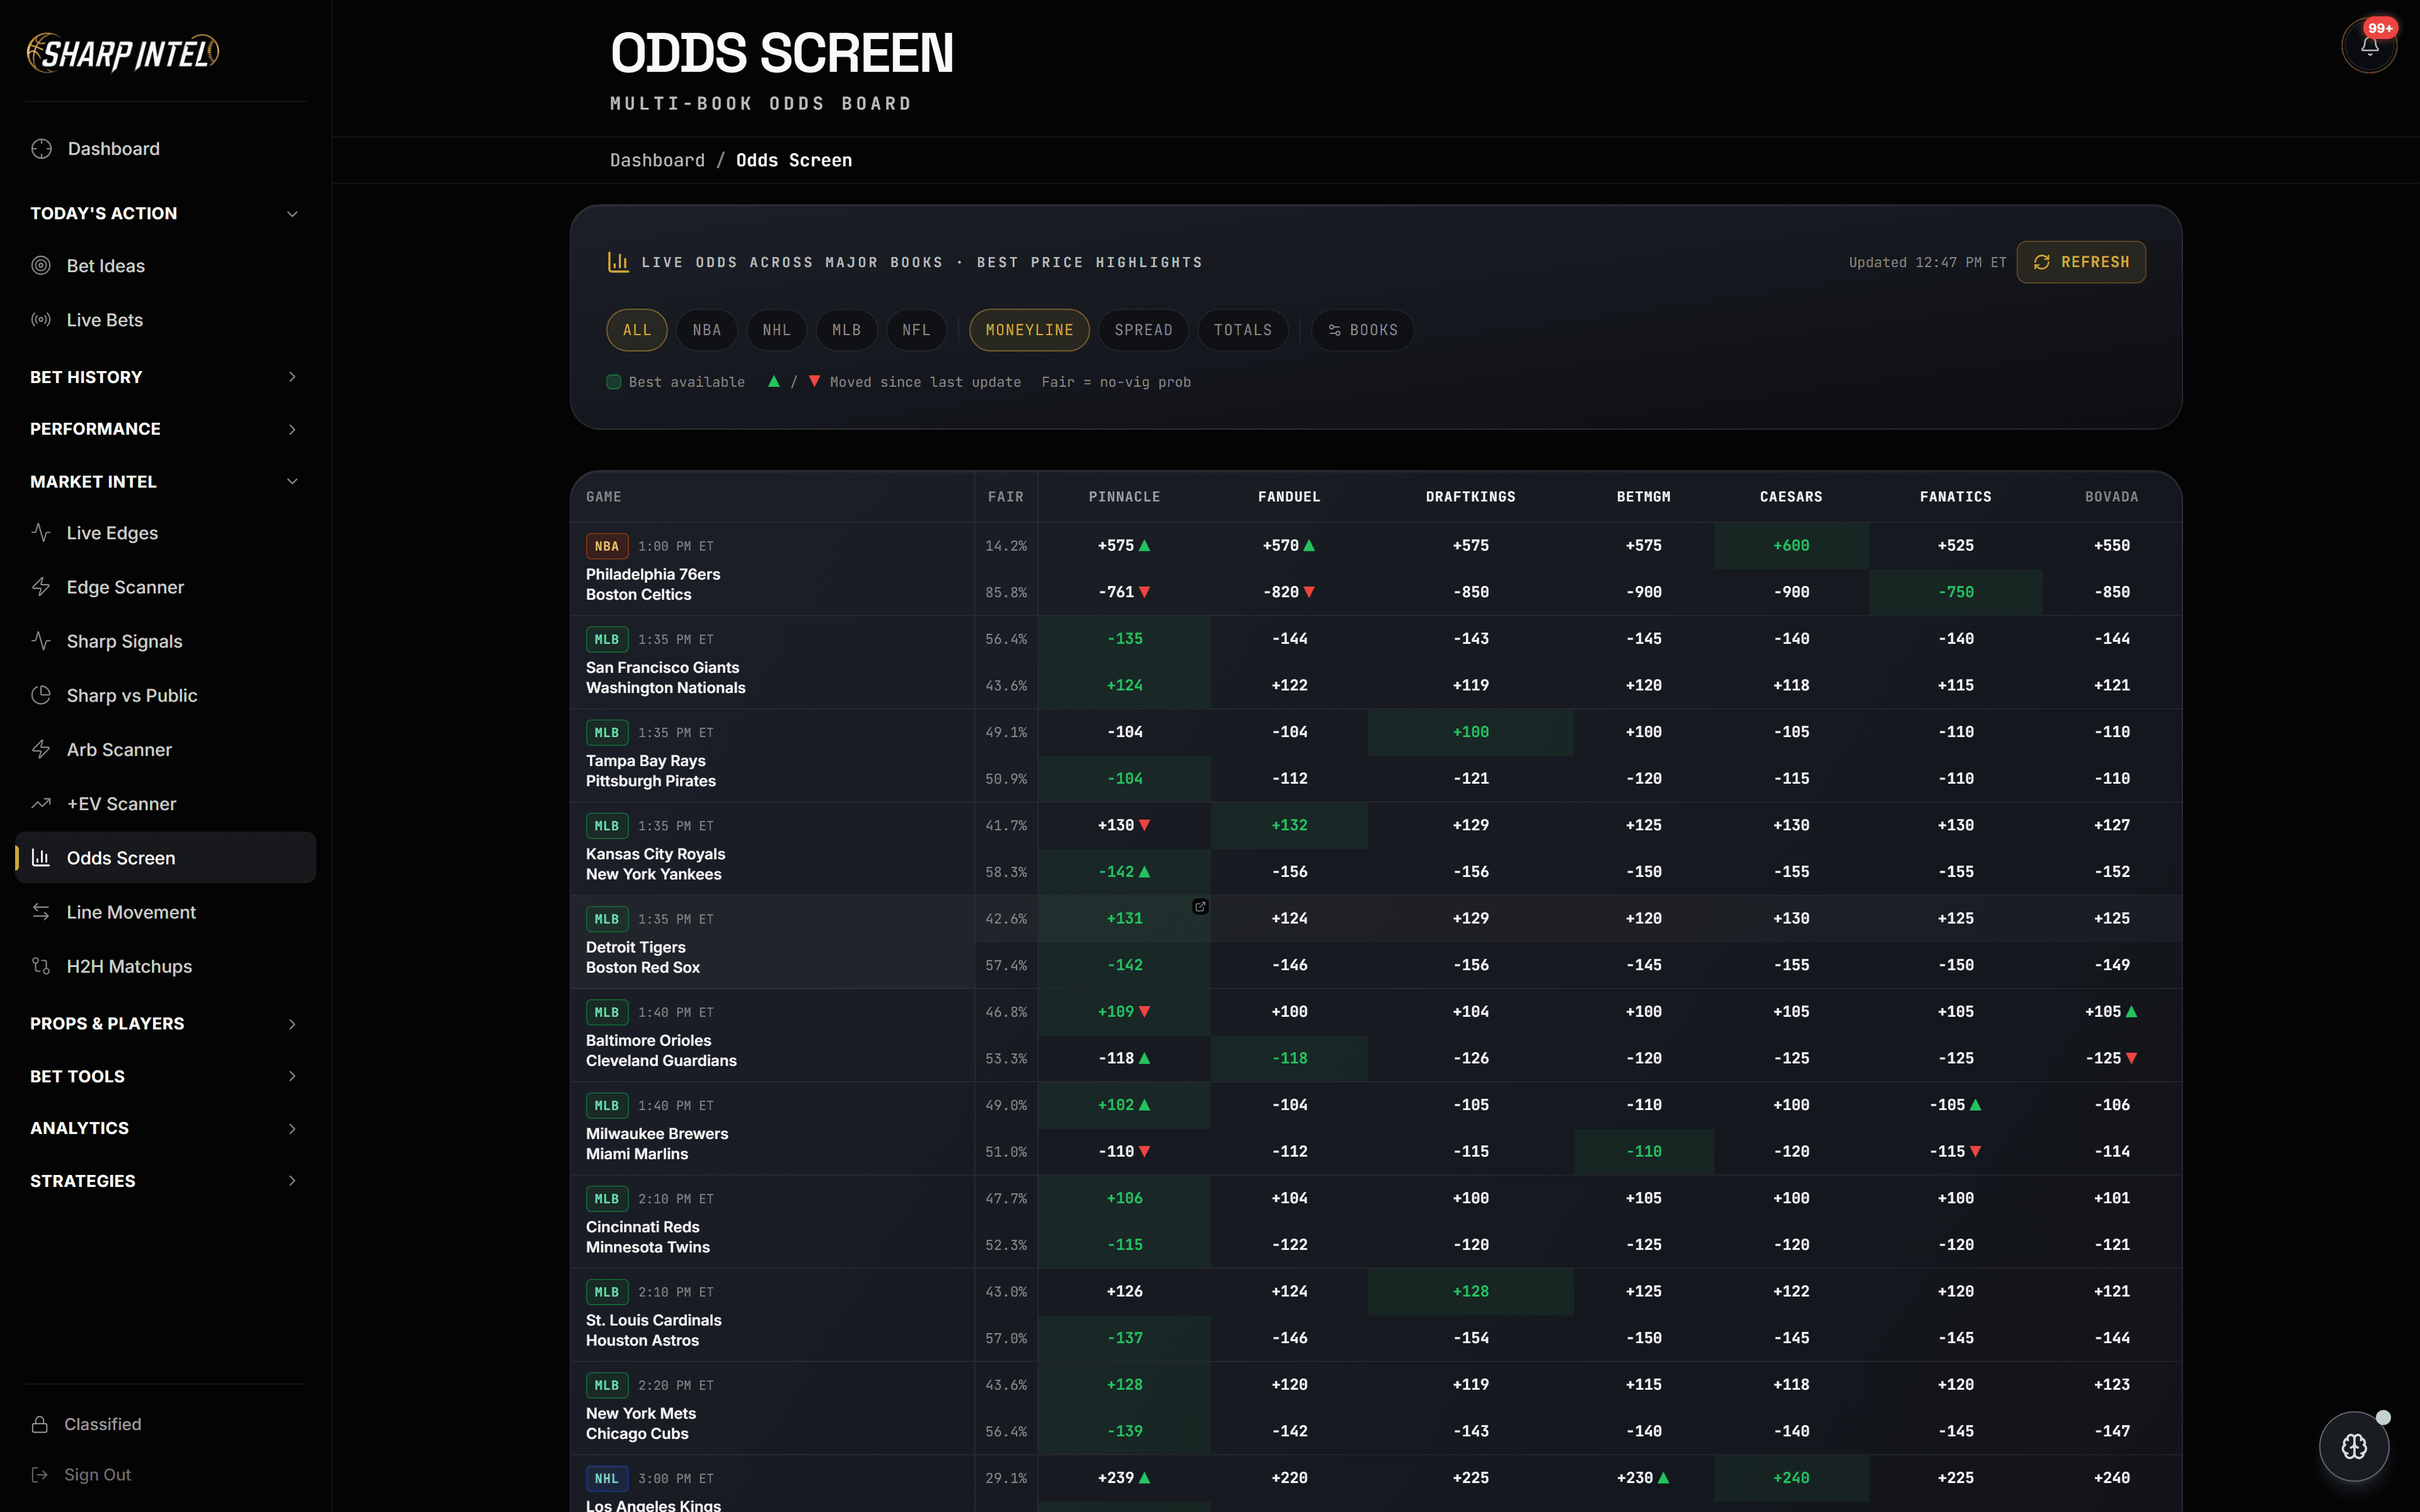Switch to the Spread market

tap(1143, 330)
